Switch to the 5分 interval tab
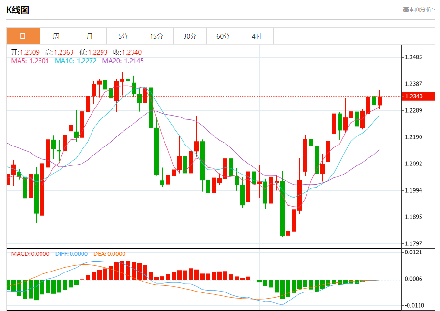Viewport: 440px width, 311px height. (x=123, y=36)
